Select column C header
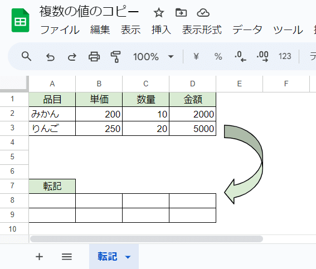Image resolution: width=316 pixels, height=269 pixels. coord(145,84)
